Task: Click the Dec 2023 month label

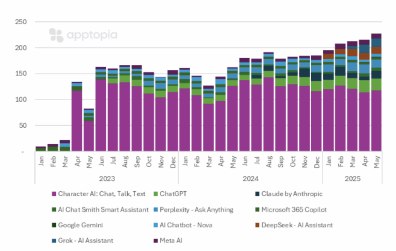Action: coord(173,162)
